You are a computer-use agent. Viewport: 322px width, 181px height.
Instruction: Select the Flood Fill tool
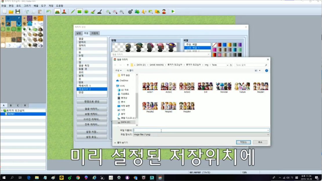coord(93,12)
